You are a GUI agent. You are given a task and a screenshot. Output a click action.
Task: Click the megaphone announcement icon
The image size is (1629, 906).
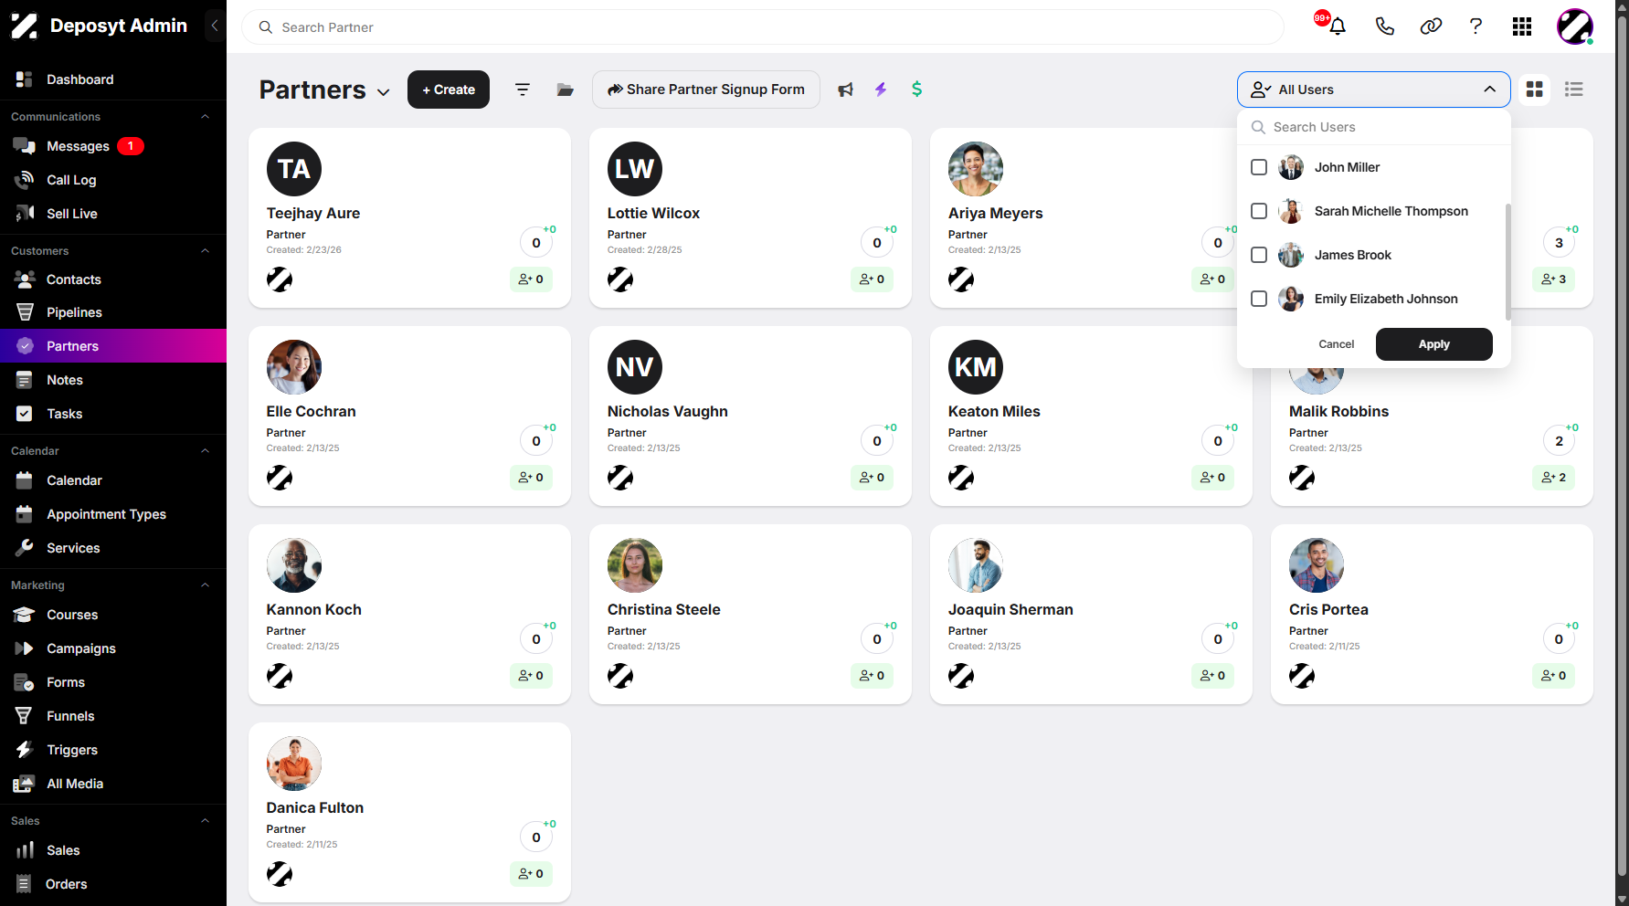click(846, 90)
